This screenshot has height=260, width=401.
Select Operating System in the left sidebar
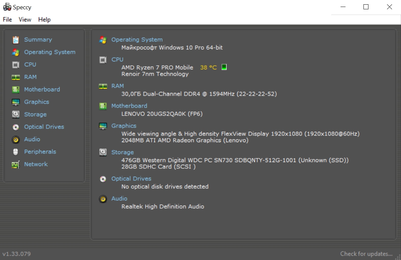(x=50, y=52)
